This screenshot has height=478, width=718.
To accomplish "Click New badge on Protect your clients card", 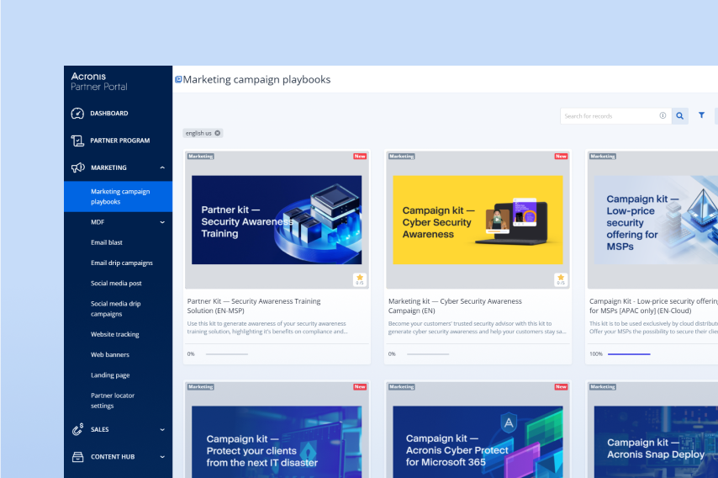I will point(360,387).
